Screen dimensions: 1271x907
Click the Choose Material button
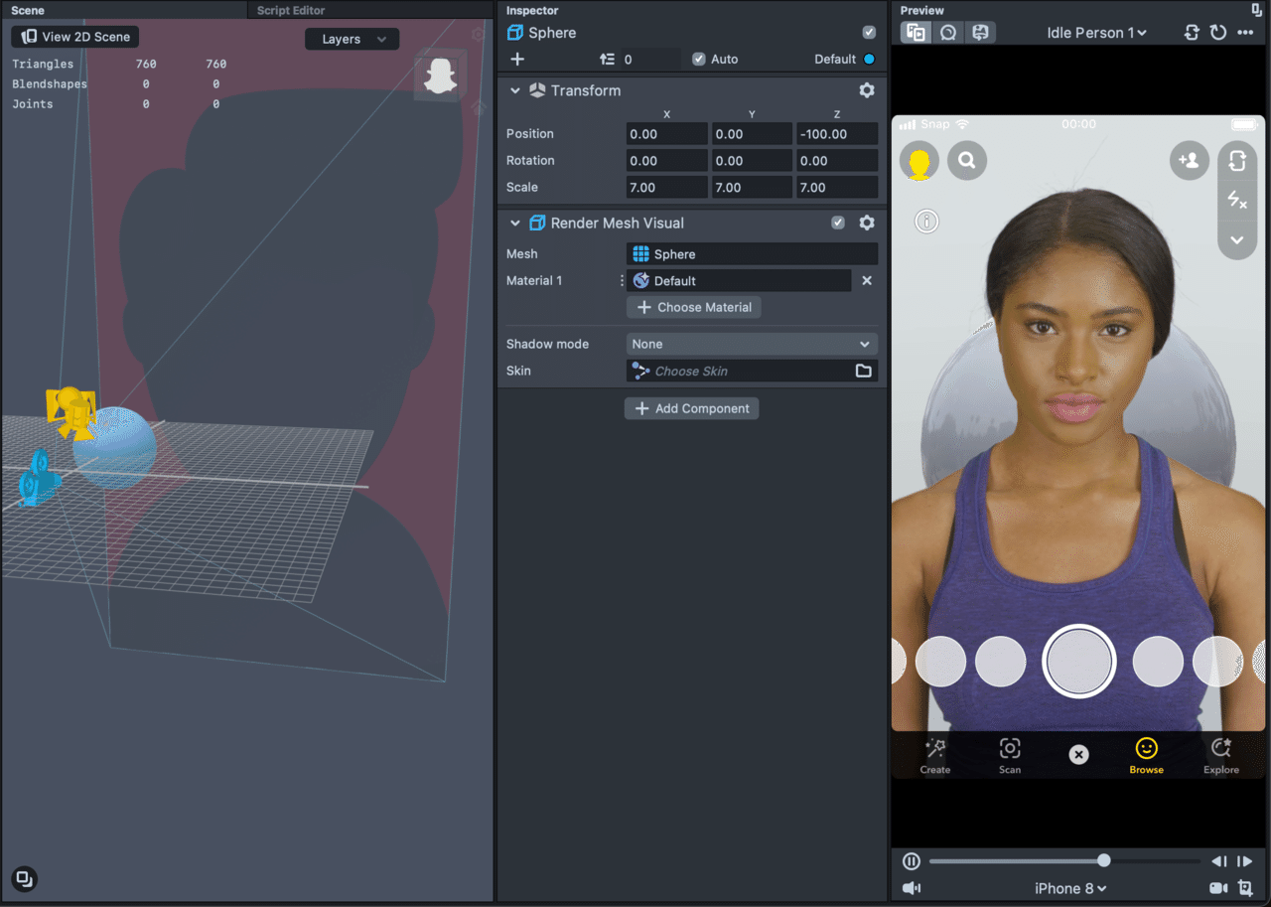pyautogui.click(x=694, y=308)
